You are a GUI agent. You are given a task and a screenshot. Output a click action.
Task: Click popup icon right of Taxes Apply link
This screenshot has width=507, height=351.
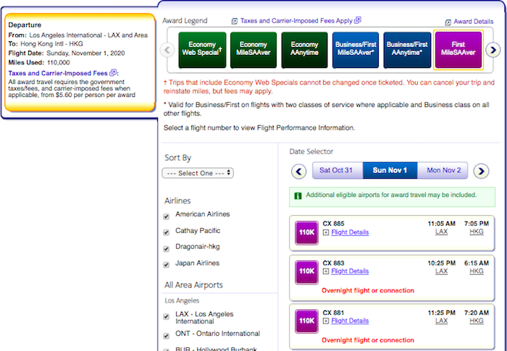pyautogui.click(x=358, y=20)
